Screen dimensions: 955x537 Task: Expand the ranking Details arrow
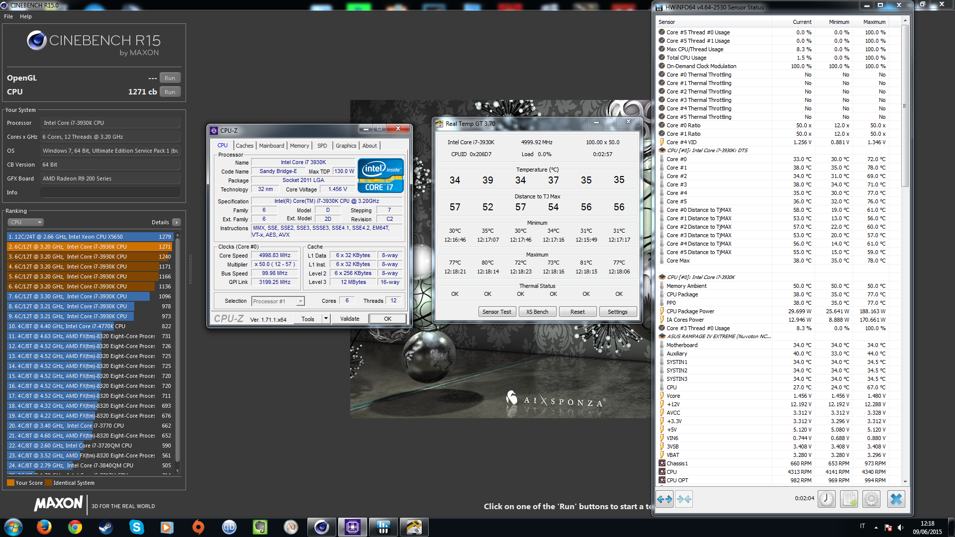177,222
